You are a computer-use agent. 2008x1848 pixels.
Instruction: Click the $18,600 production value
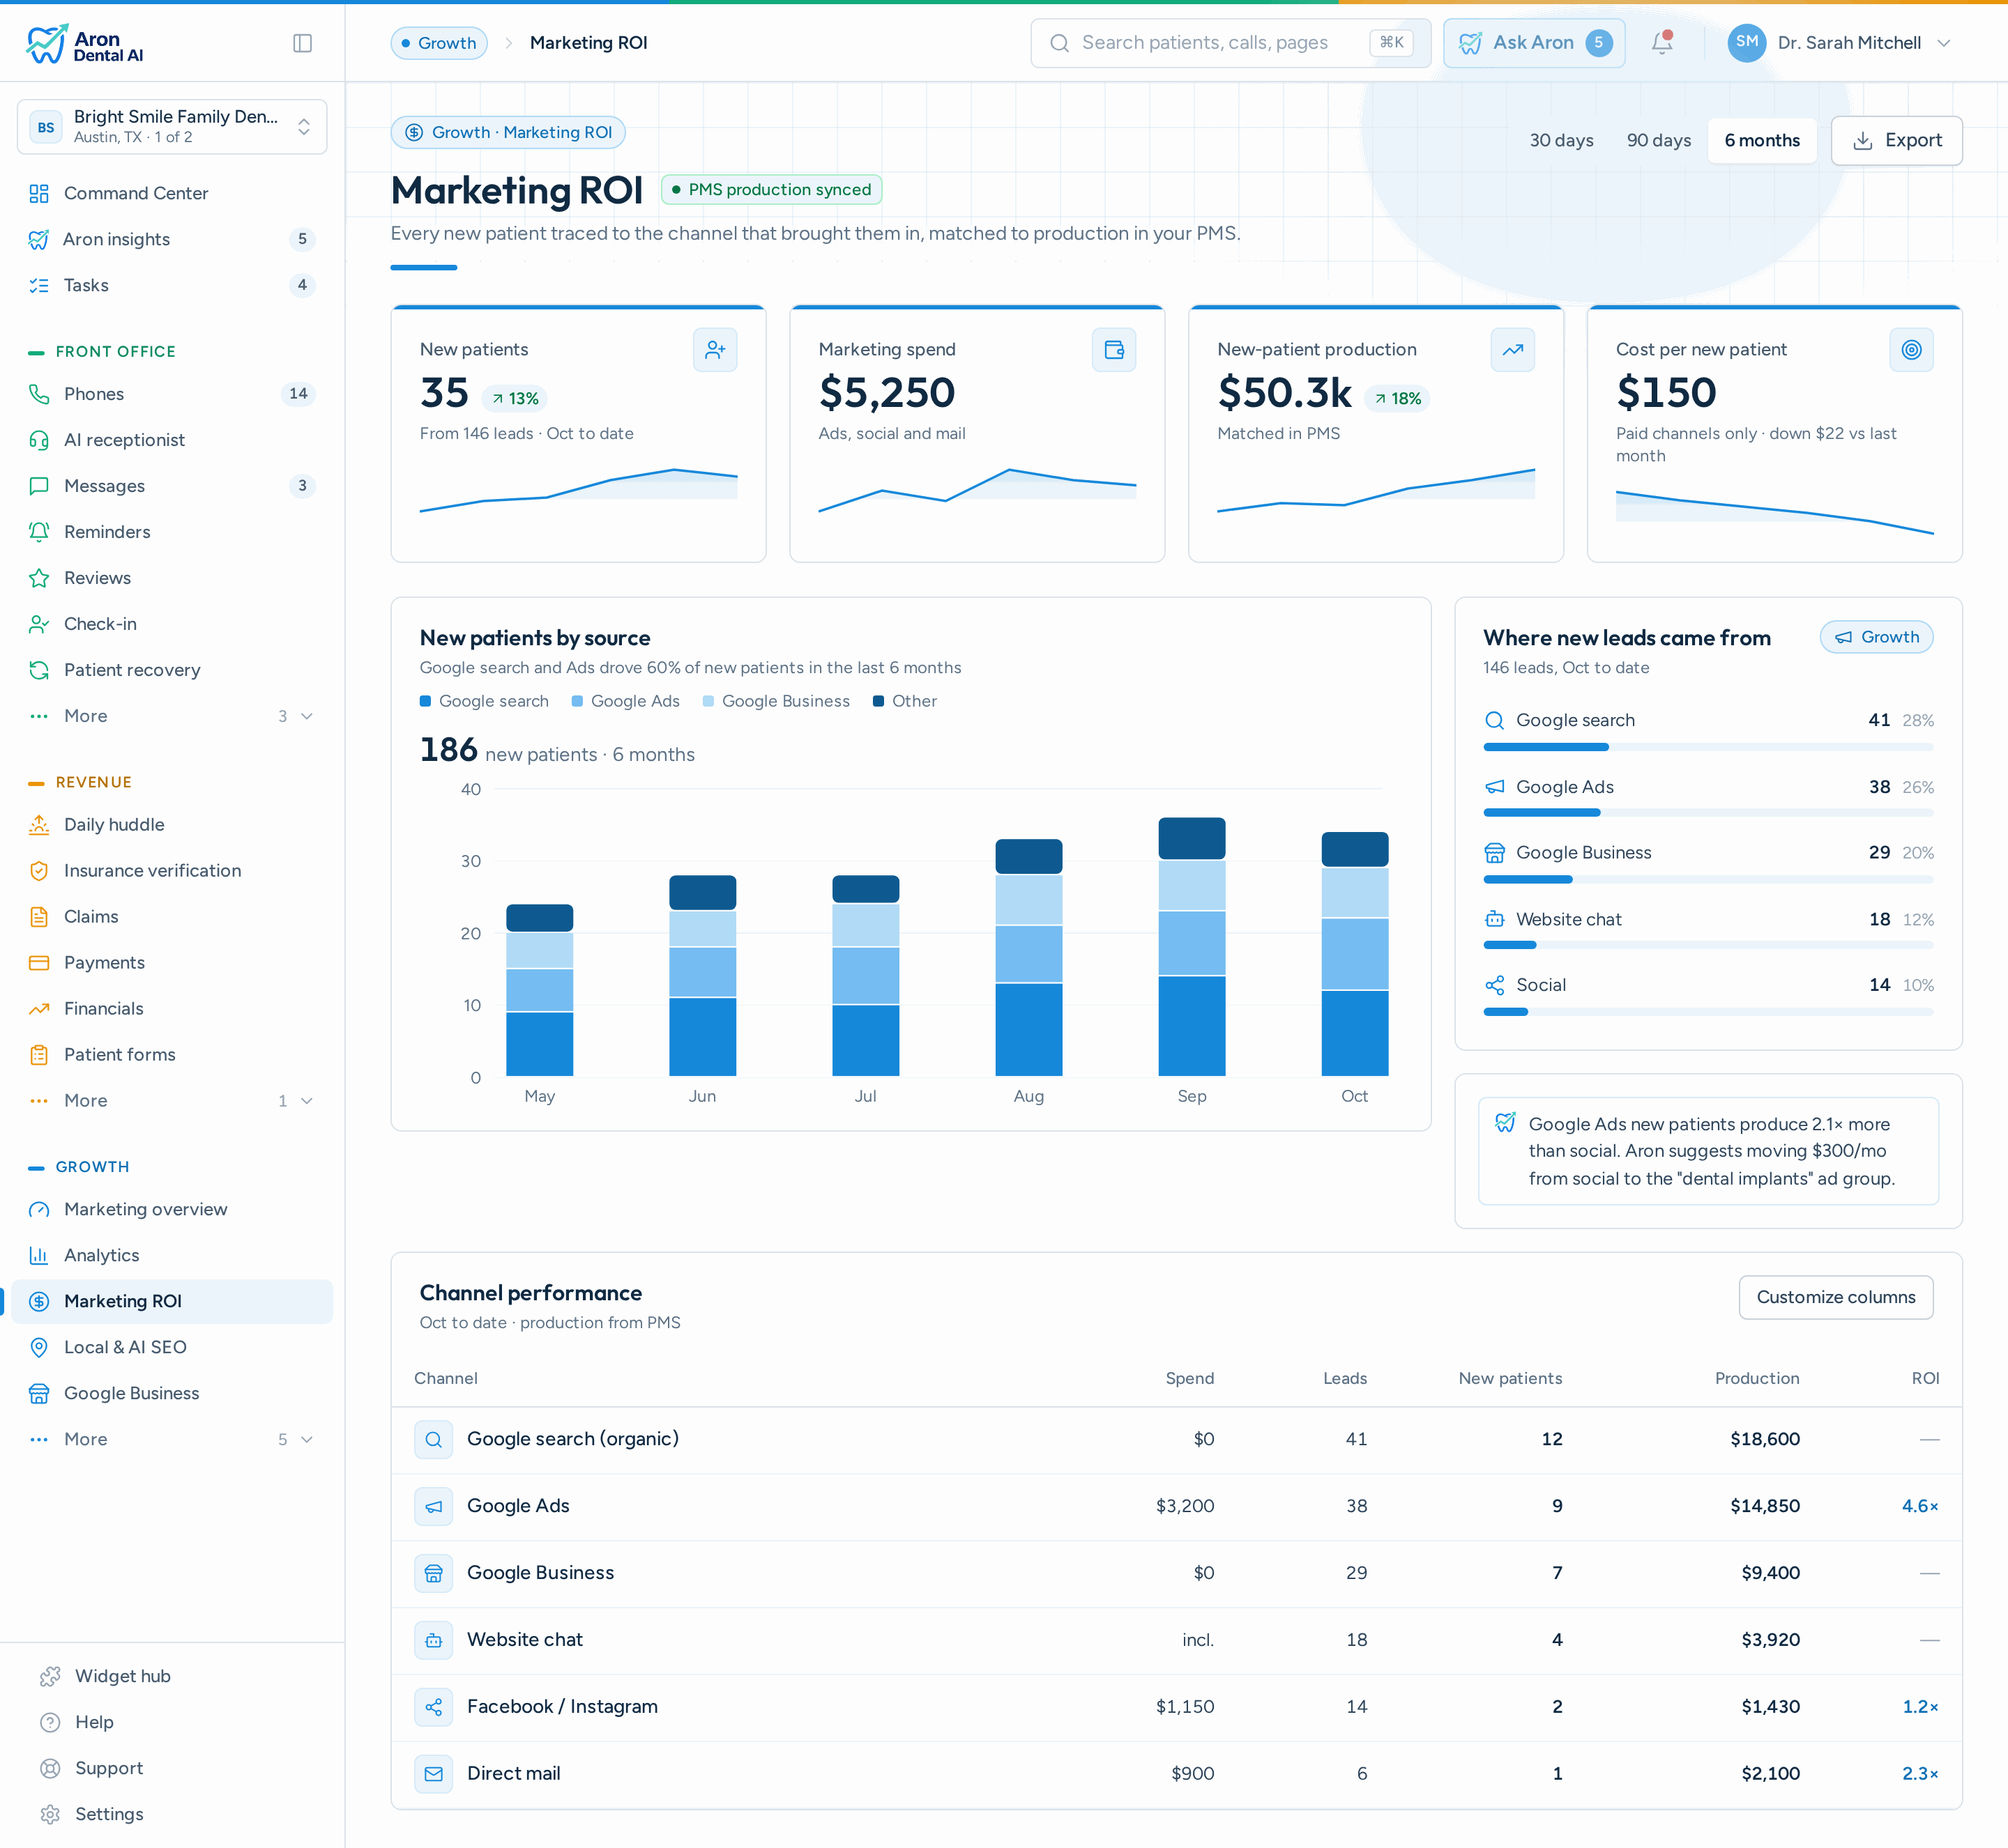[1765, 1439]
